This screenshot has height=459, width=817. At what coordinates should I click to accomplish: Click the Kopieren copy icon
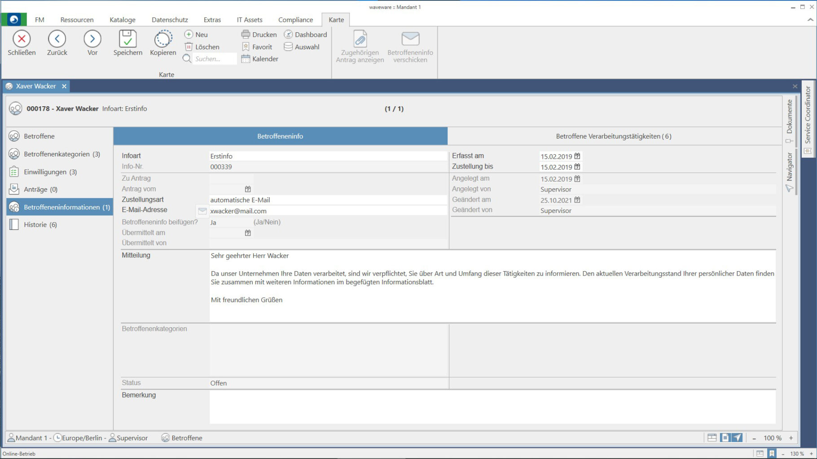coord(163,39)
